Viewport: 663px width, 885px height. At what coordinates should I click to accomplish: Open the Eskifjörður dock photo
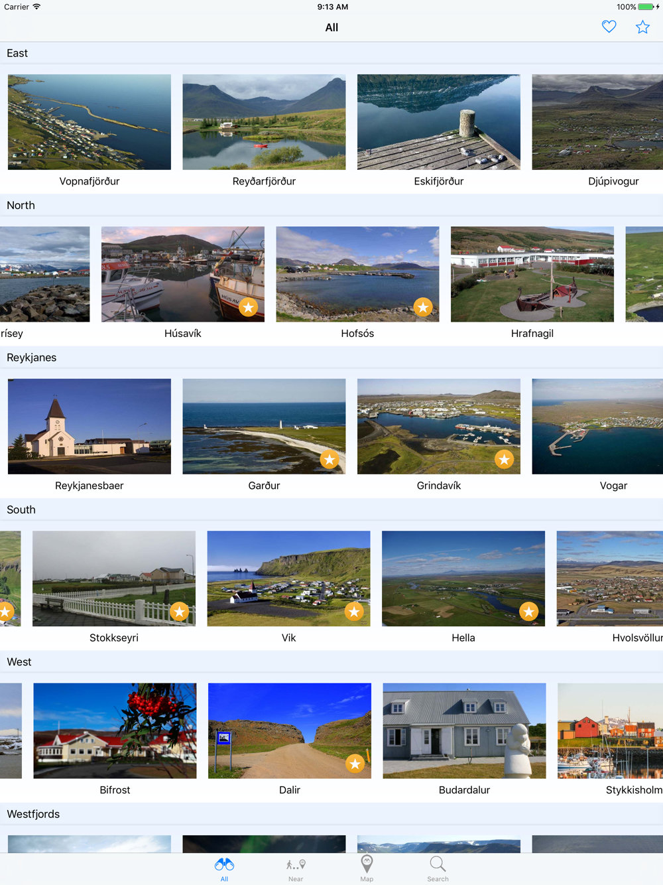click(x=439, y=122)
